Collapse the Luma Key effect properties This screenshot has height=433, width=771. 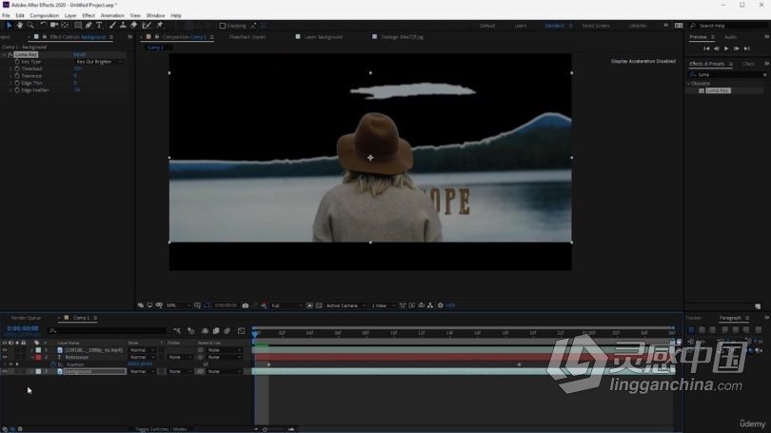5,54
